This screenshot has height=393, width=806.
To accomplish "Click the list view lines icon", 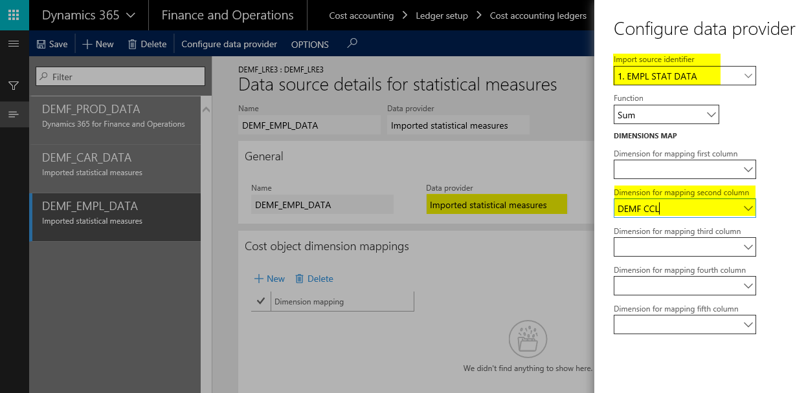I will (14, 114).
